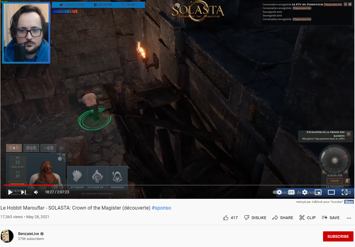355x247 pixels.
Task: Shrink the log panel with minus
Action: coord(345,4)
